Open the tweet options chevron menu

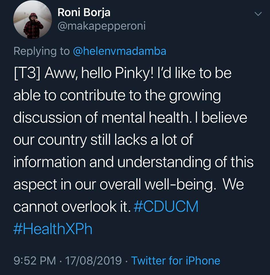[258, 14]
